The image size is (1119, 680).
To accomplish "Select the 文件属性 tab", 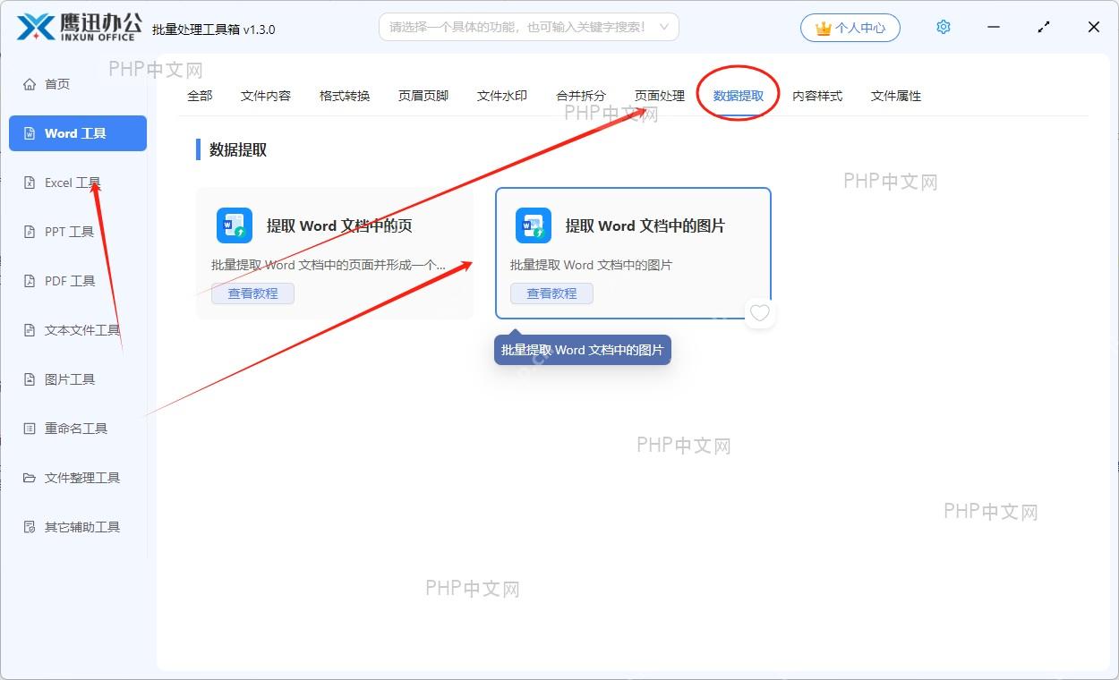I will tap(896, 96).
